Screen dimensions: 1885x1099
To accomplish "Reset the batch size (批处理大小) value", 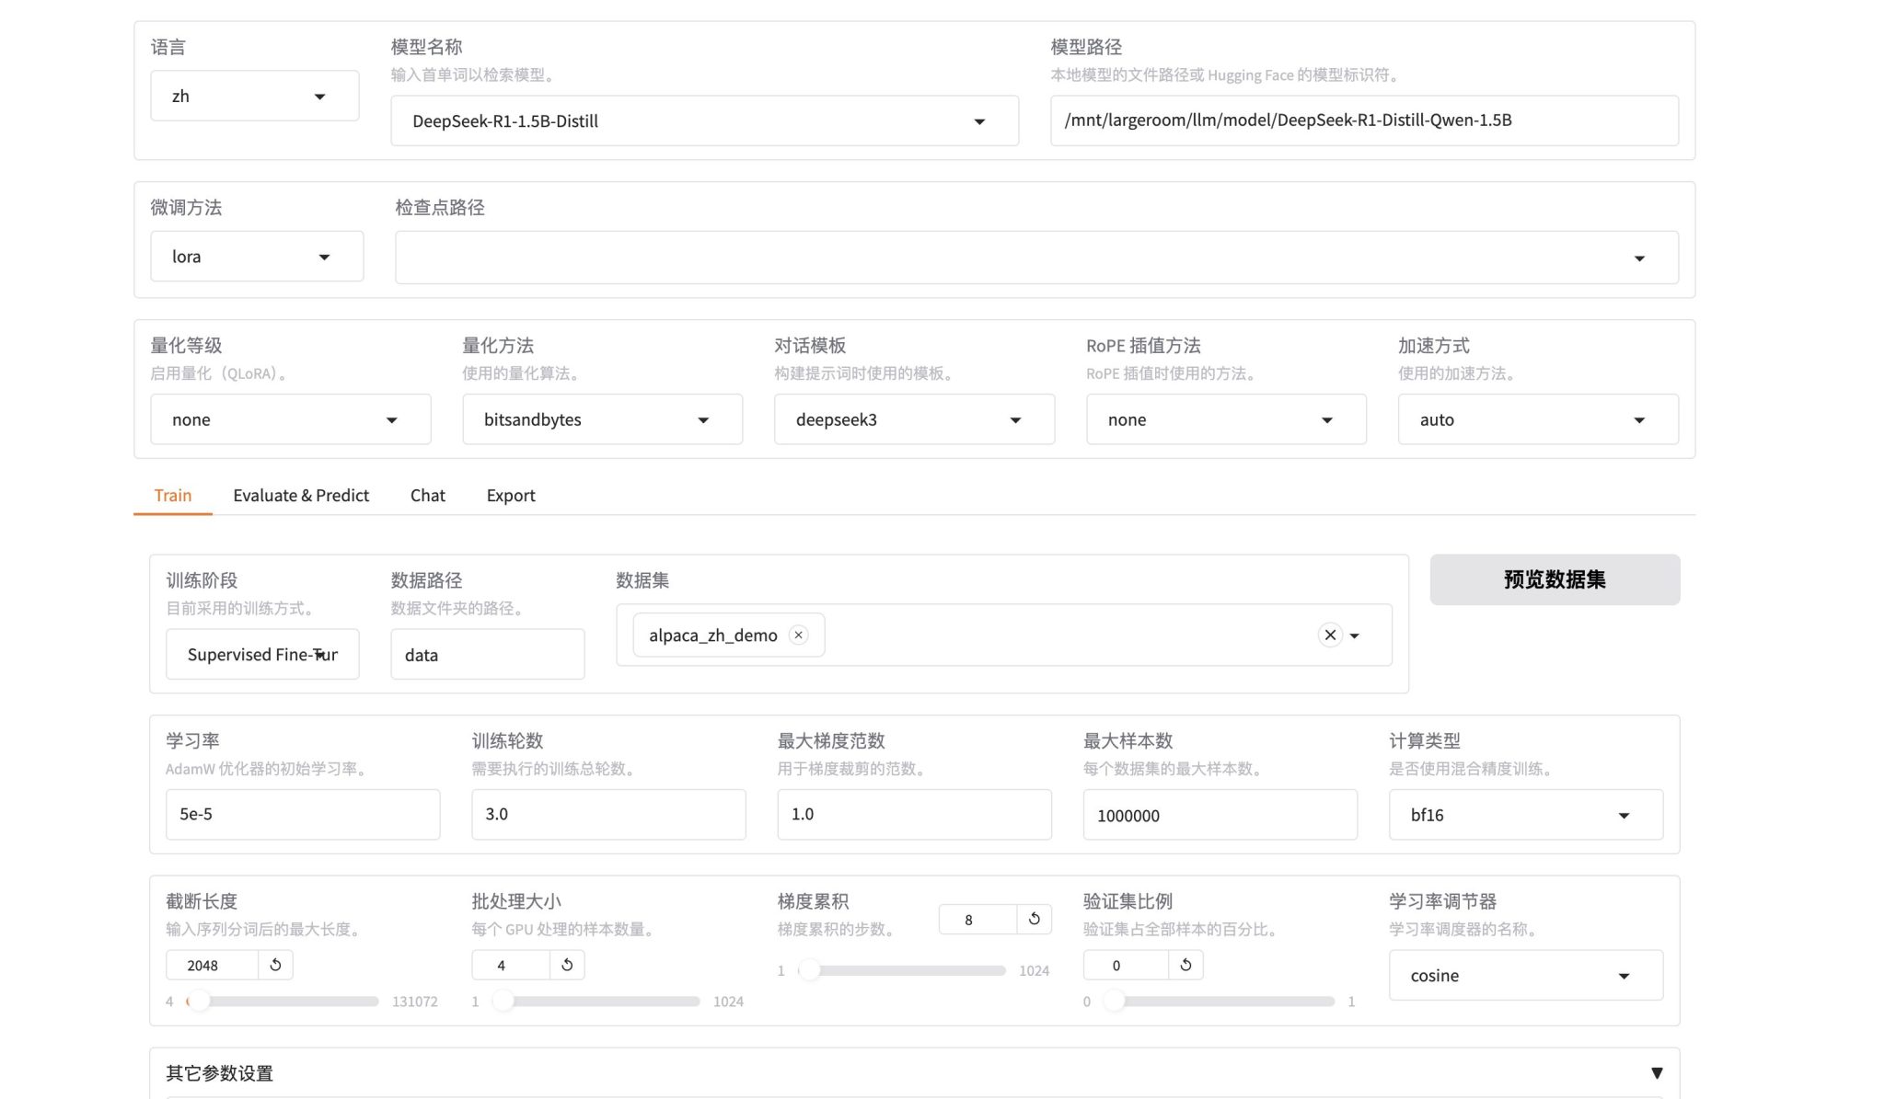I will [567, 965].
